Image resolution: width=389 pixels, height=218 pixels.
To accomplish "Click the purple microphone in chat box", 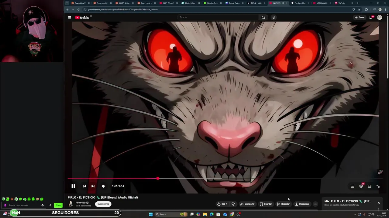I will pyautogui.click(x=5, y=205).
